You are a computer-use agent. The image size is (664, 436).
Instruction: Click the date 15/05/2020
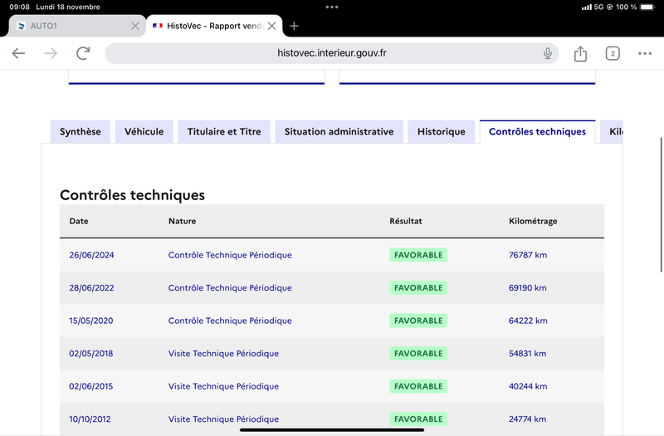coord(91,321)
